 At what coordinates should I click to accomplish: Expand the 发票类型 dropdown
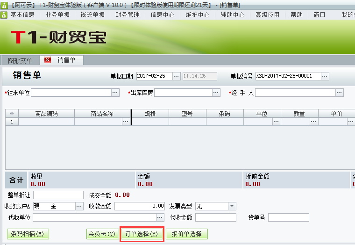[x=232, y=206]
